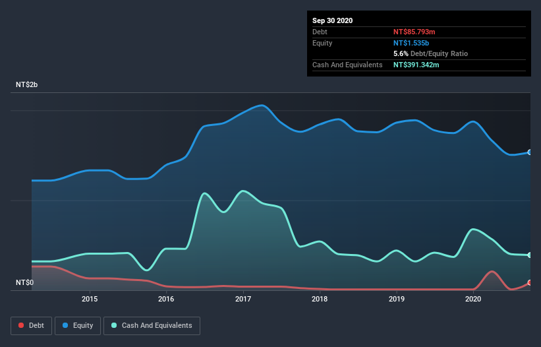The image size is (541, 347).
Task: Click the red Debt legend dot
Action: tap(21, 325)
